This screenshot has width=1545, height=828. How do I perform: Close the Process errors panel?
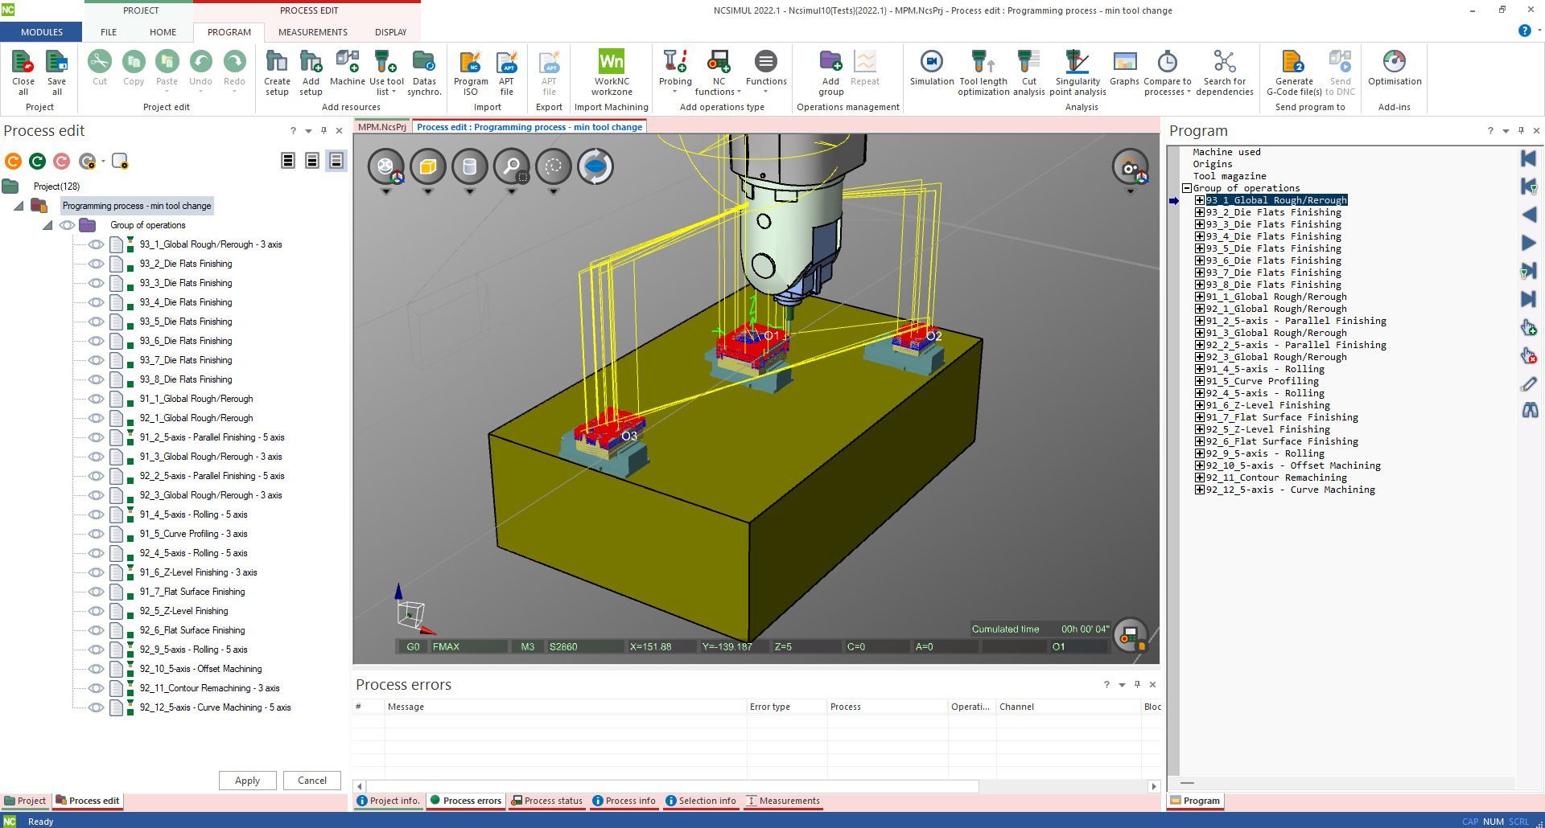[1152, 685]
